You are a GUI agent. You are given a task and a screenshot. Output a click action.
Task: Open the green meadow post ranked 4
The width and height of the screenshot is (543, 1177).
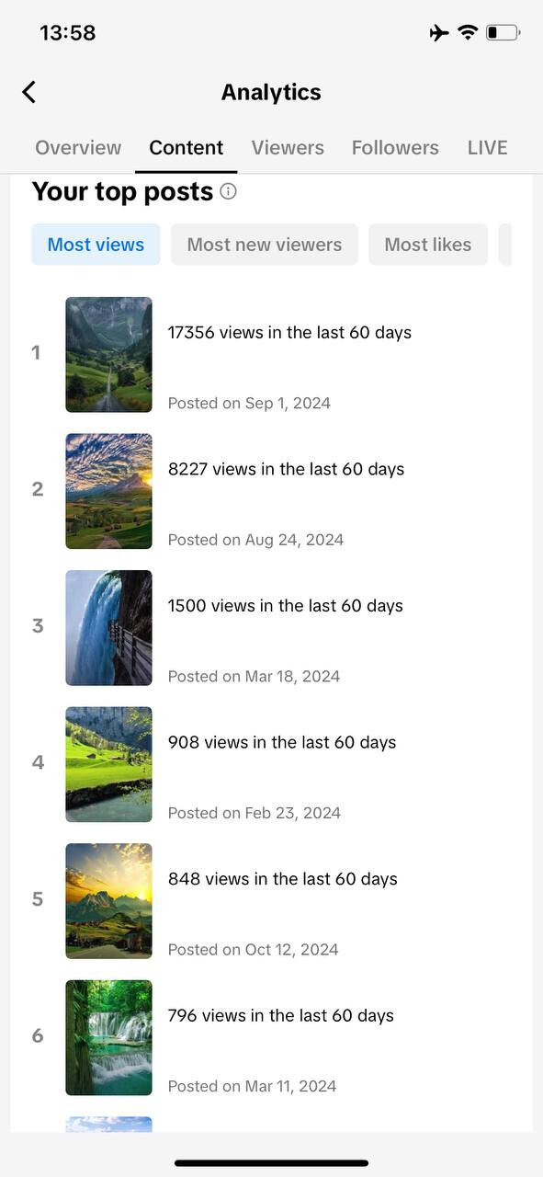[108, 764]
